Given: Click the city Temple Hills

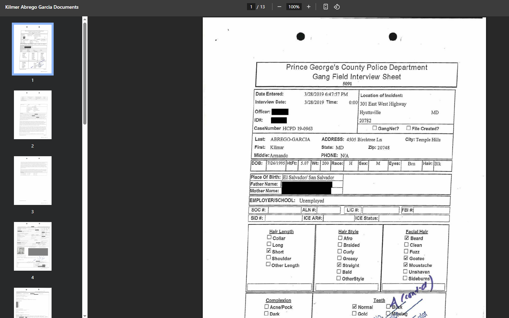Looking at the screenshot, I should tap(428, 140).
